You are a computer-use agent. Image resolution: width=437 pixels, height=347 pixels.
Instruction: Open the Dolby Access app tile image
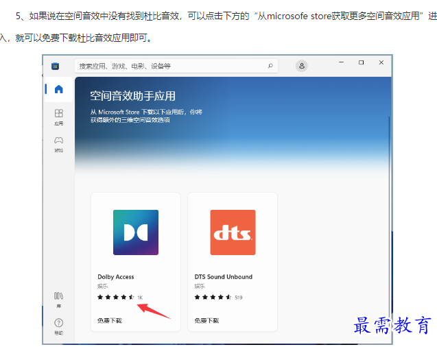click(x=136, y=232)
